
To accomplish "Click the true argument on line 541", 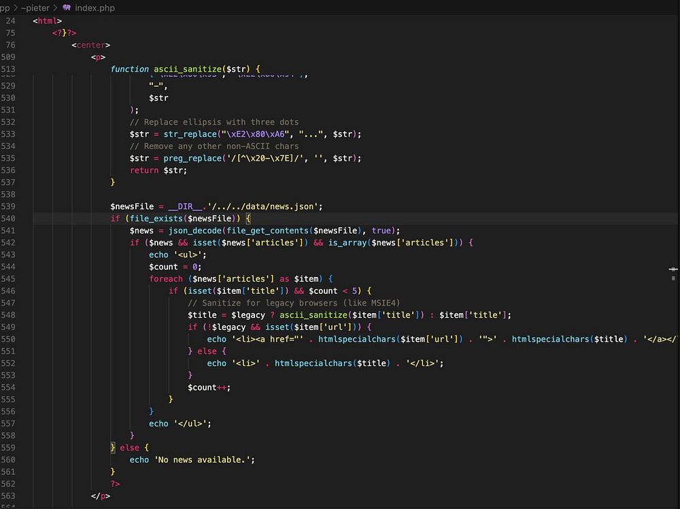I will click(381, 231).
